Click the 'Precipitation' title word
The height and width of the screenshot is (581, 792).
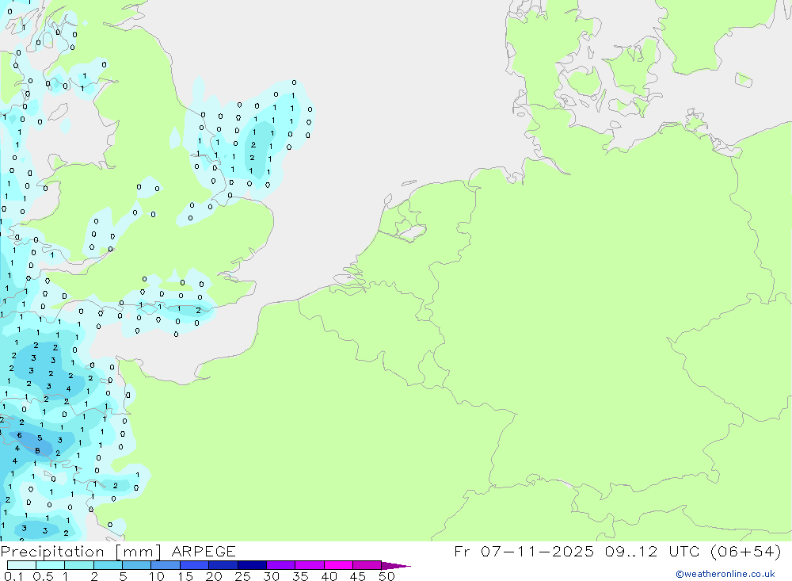pyautogui.click(x=52, y=551)
